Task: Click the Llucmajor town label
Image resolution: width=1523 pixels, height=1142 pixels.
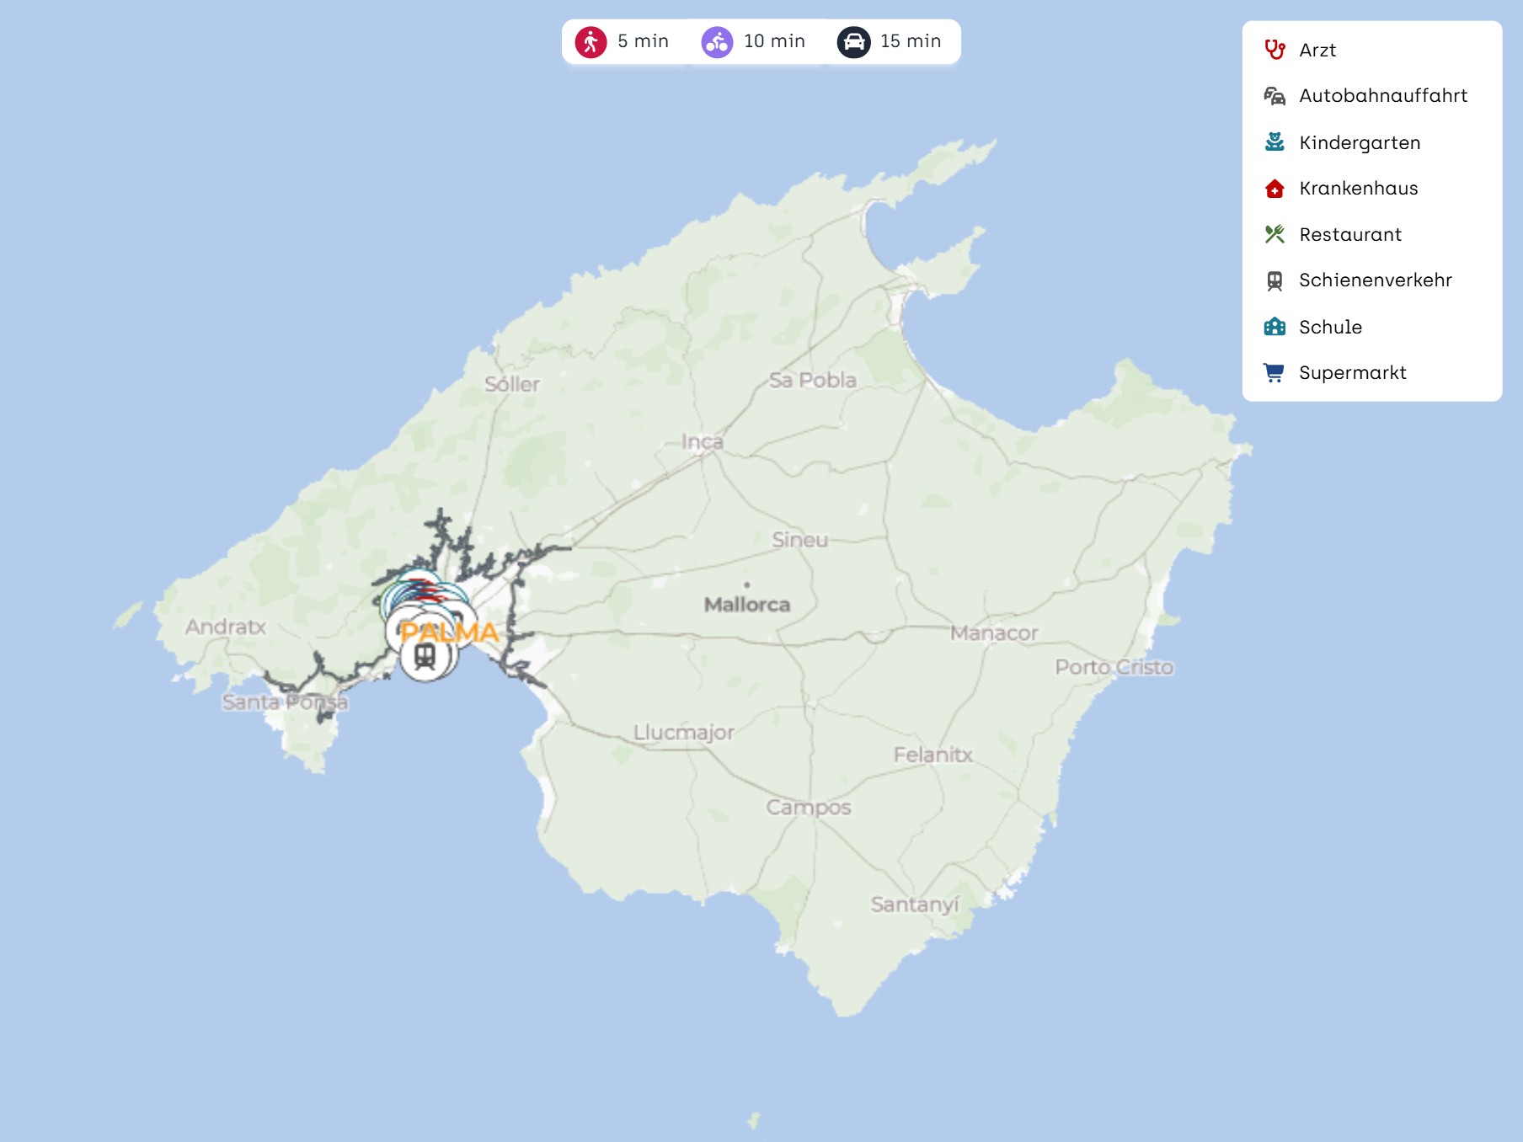Action: click(683, 732)
